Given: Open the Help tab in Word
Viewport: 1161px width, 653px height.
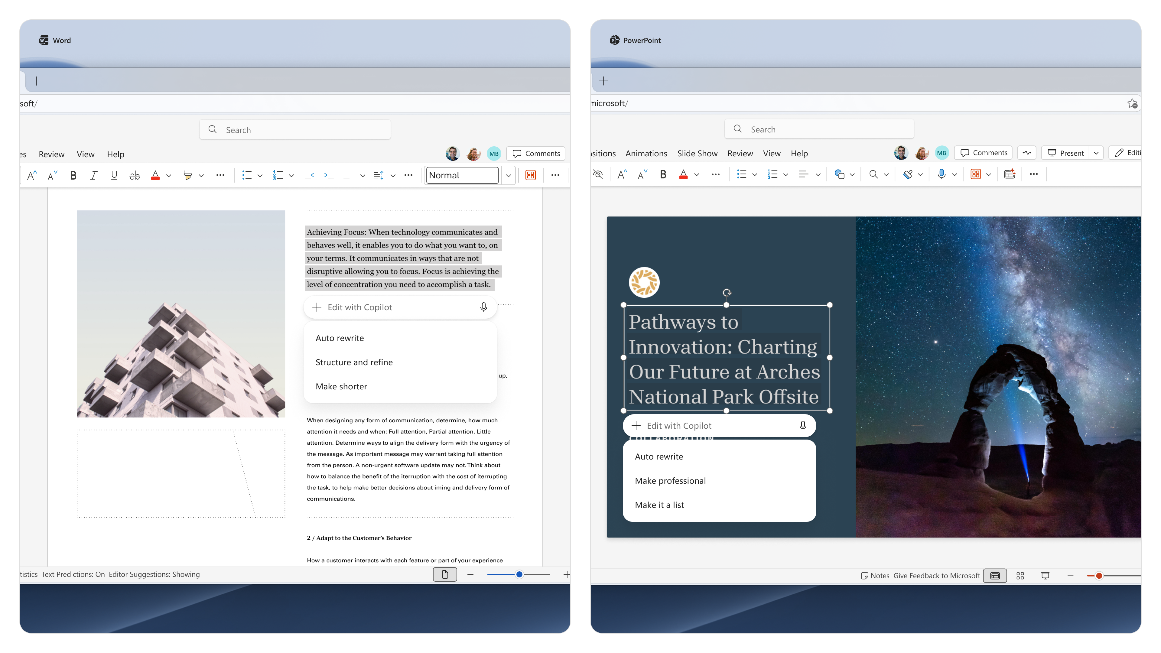Looking at the screenshot, I should click(x=115, y=154).
